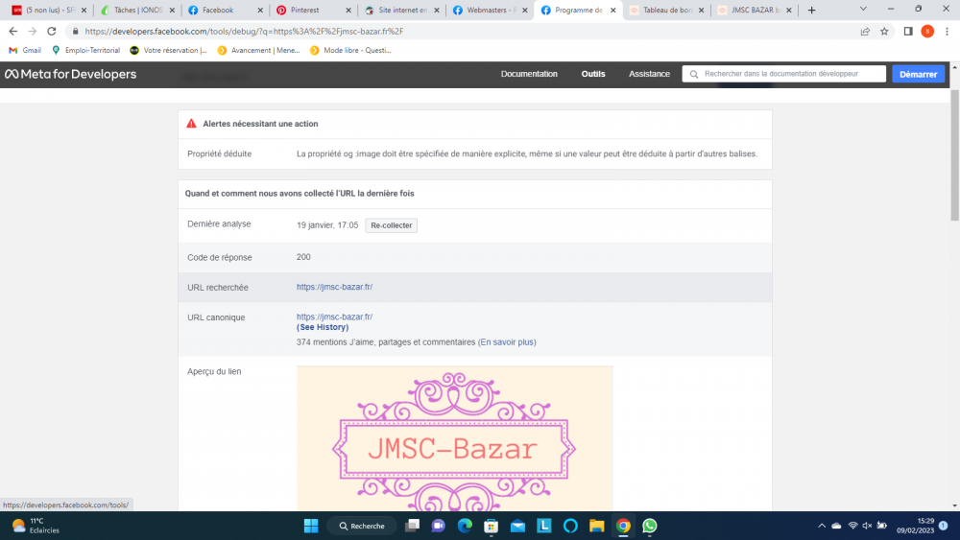Open Microsoft Store from the taskbar
This screenshot has width=960, height=540.
click(x=491, y=526)
